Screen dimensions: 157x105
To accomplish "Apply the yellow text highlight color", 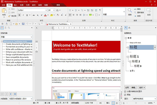I will click(x=52, y=15).
